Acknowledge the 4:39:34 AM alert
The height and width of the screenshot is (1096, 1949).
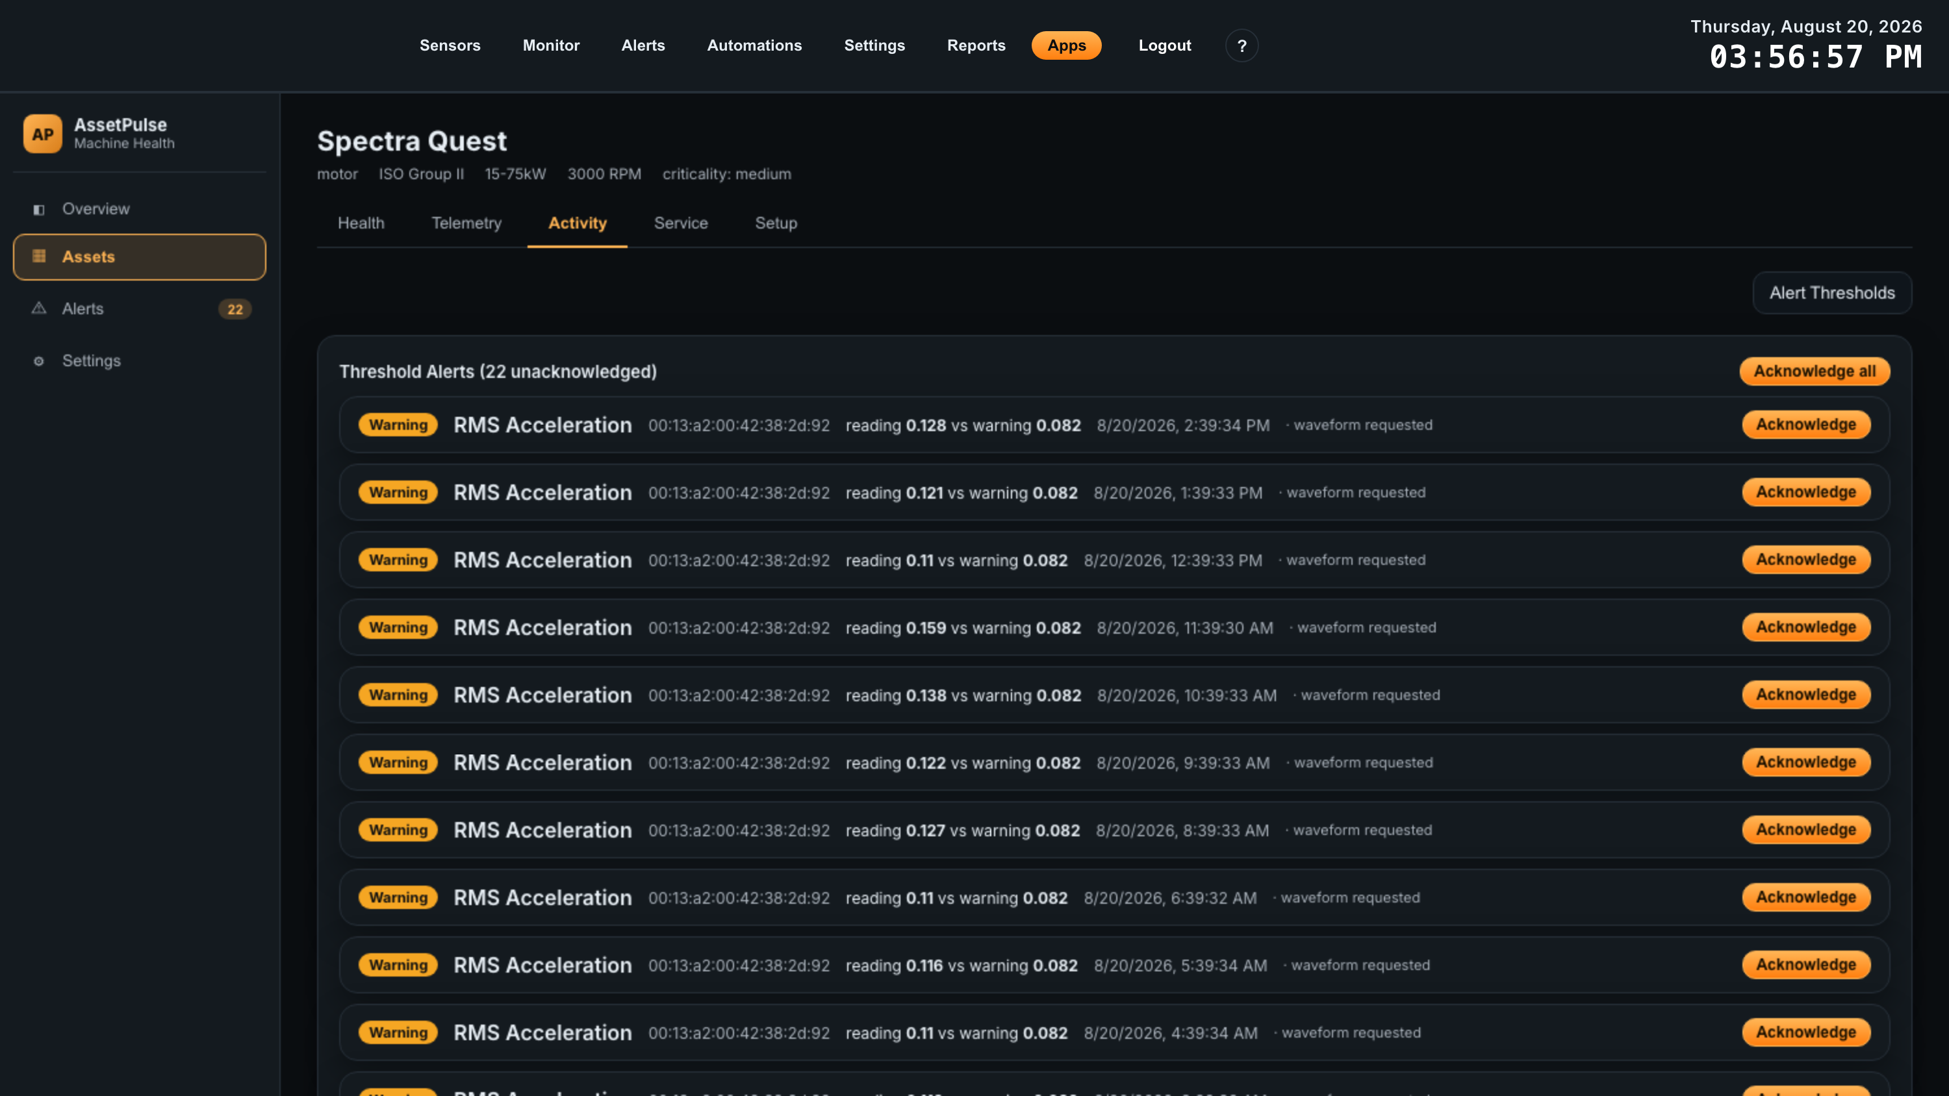pyautogui.click(x=1806, y=1032)
